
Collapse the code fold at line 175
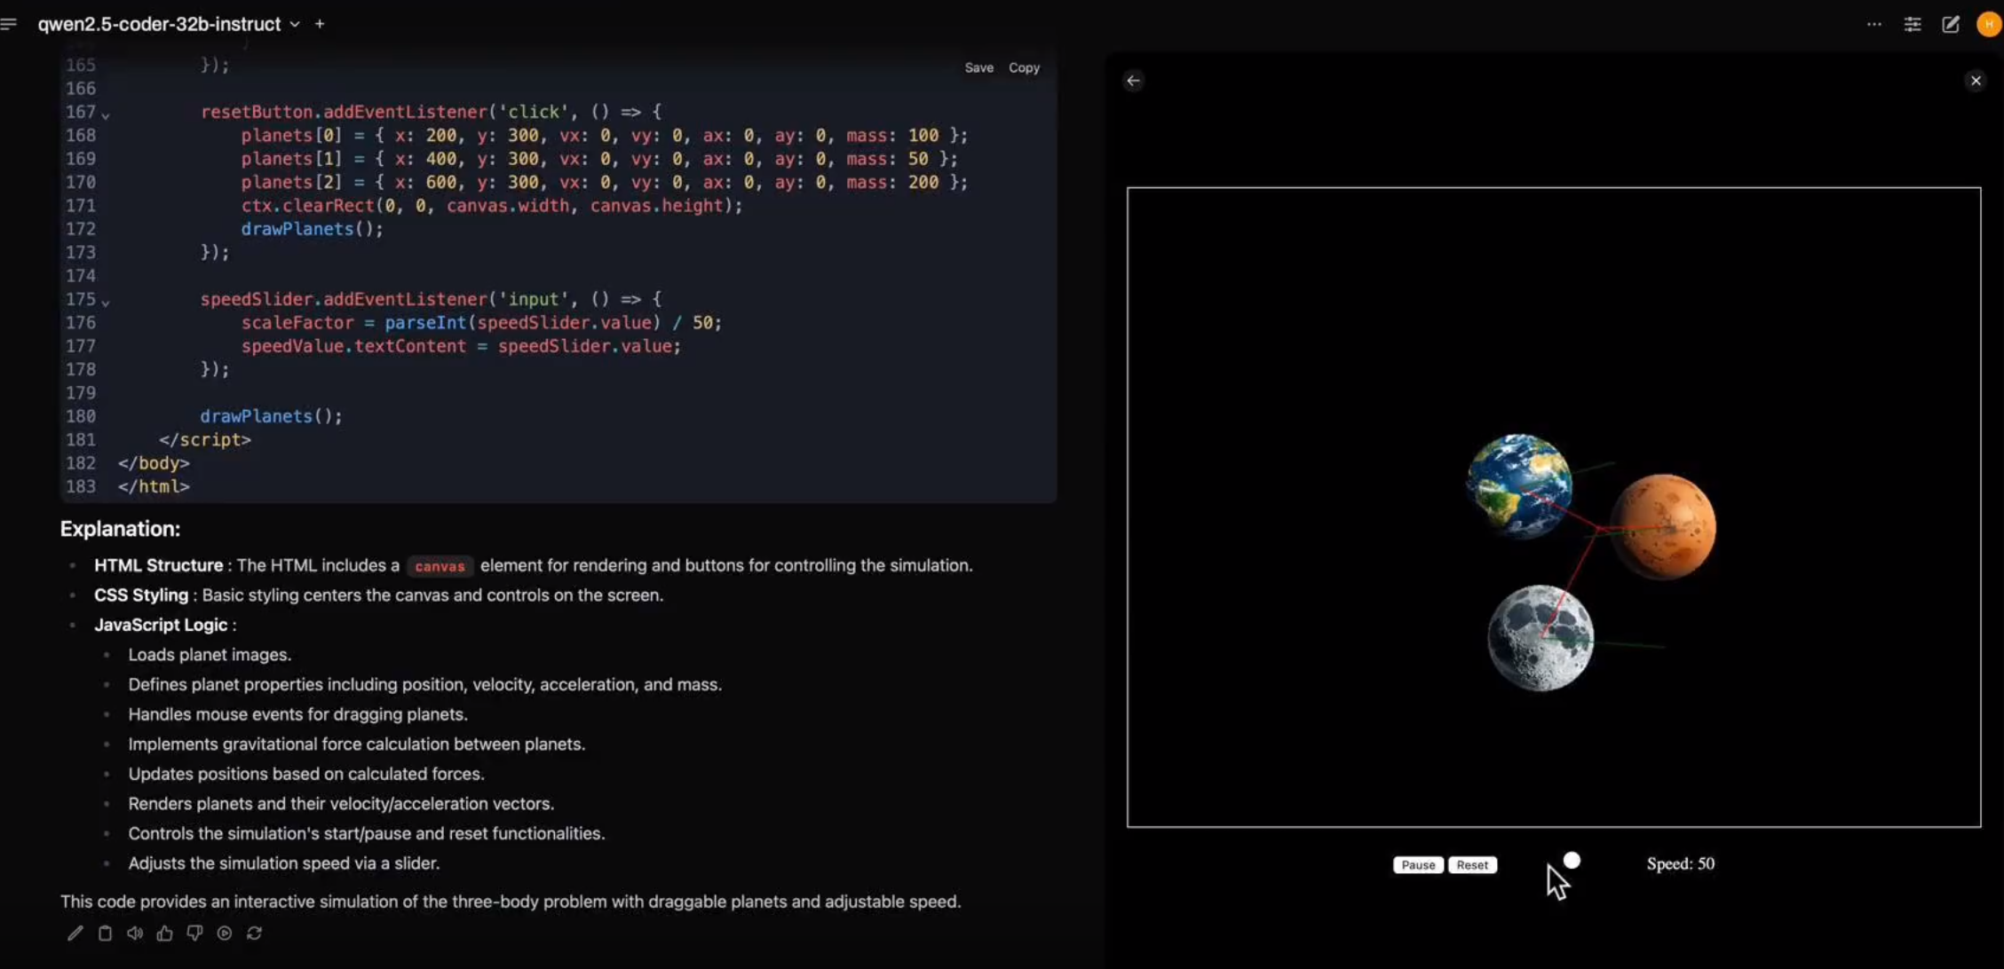106,303
